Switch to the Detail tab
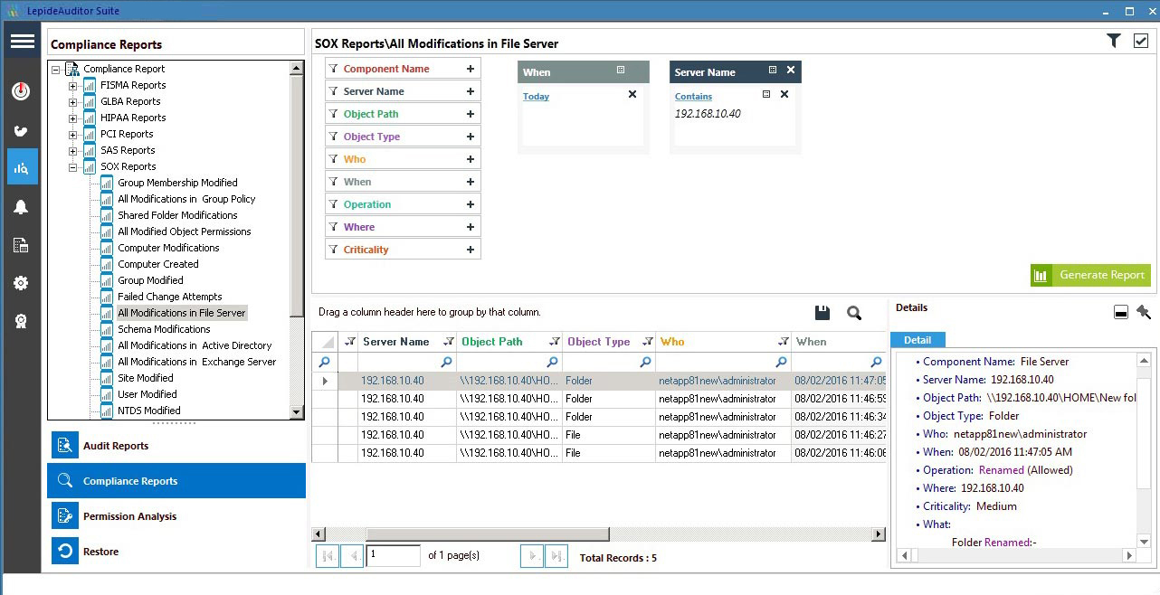Screen dimensions: 1160x595 918,340
